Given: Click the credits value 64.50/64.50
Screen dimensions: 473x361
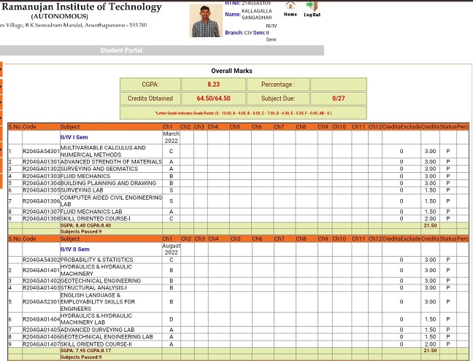Looking at the screenshot, I should pyautogui.click(x=214, y=98).
